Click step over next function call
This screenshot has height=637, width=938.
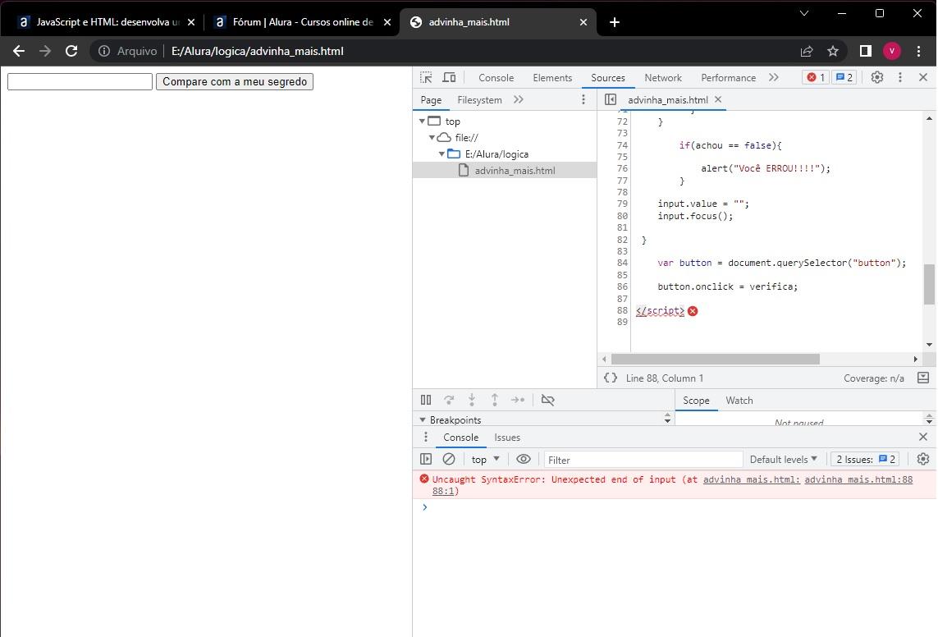pyautogui.click(x=449, y=400)
